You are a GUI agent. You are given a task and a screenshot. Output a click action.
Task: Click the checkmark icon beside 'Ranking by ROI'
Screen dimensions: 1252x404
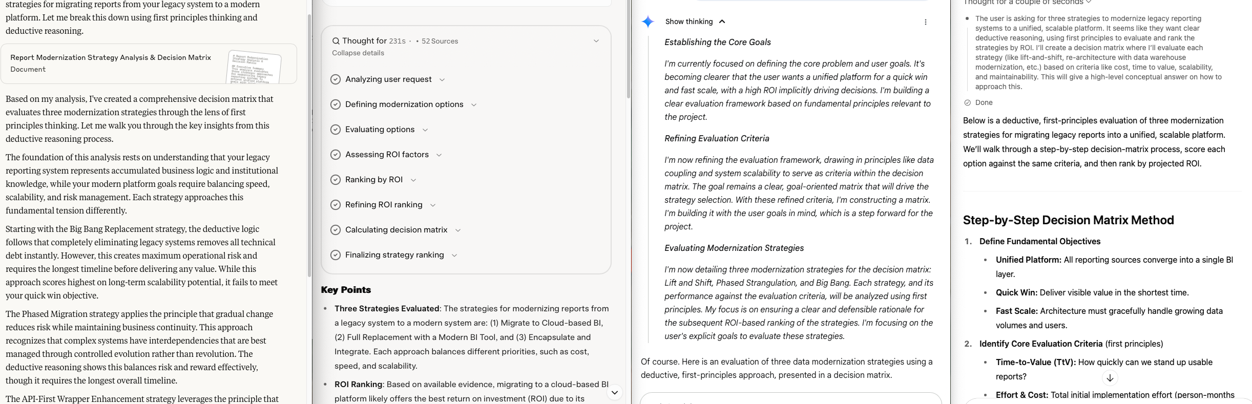click(x=336, y=180)
